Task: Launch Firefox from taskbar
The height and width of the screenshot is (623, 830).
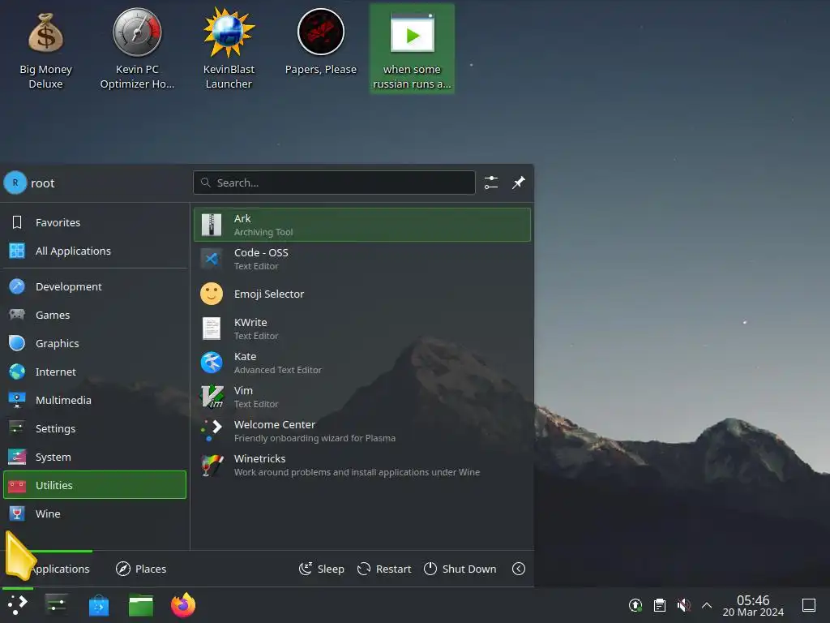Action: [x=183, y=605]
